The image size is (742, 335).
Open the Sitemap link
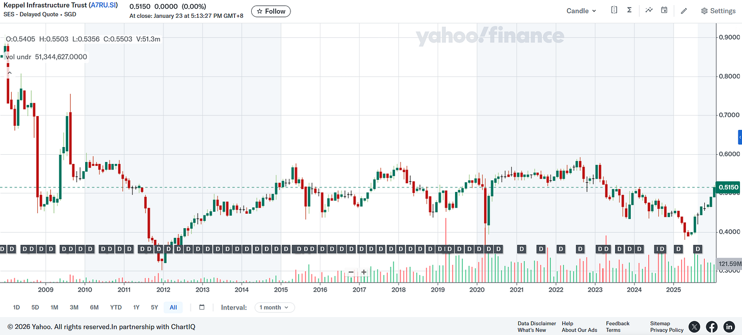point(660,323)
